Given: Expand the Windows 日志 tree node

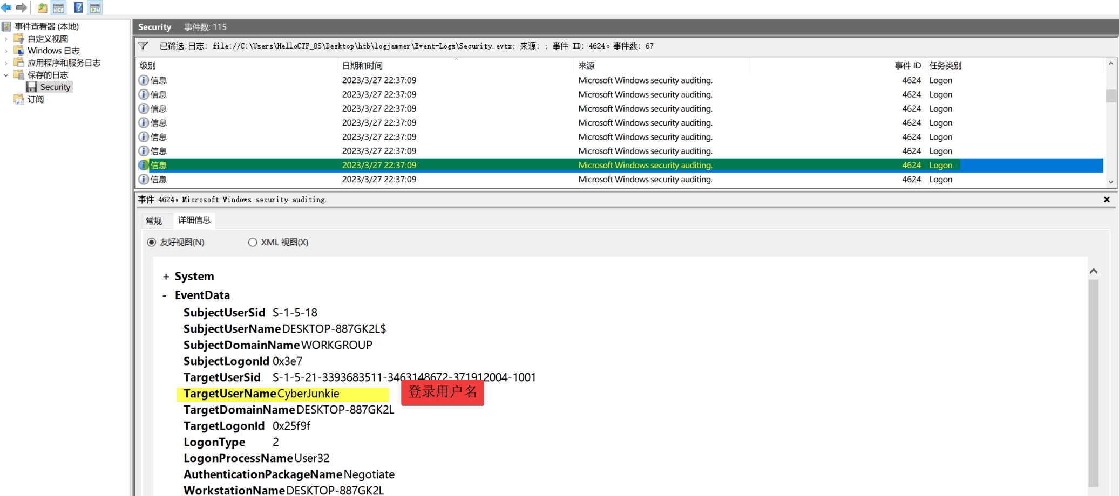Looking at the screenshot, I should 6,51.
